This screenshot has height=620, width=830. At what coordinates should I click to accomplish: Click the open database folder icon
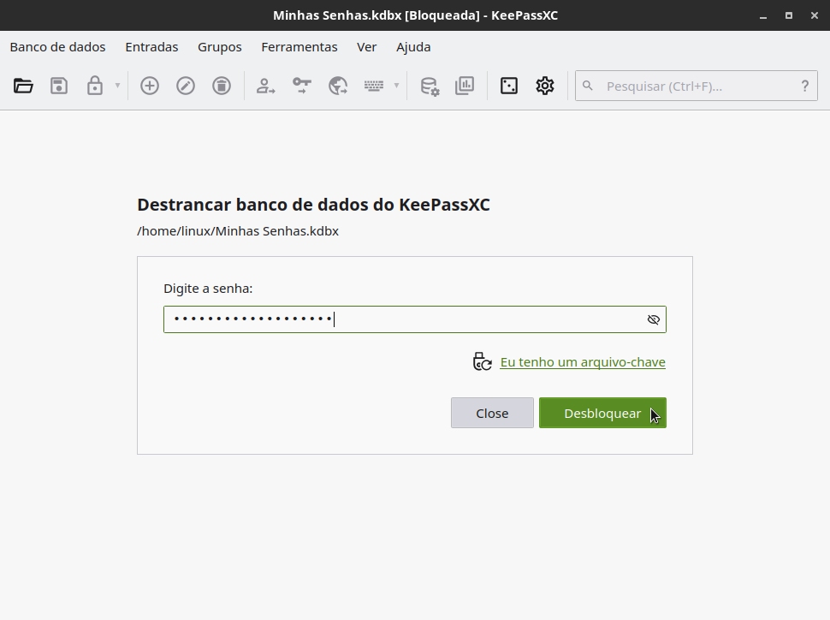[23, 86]
